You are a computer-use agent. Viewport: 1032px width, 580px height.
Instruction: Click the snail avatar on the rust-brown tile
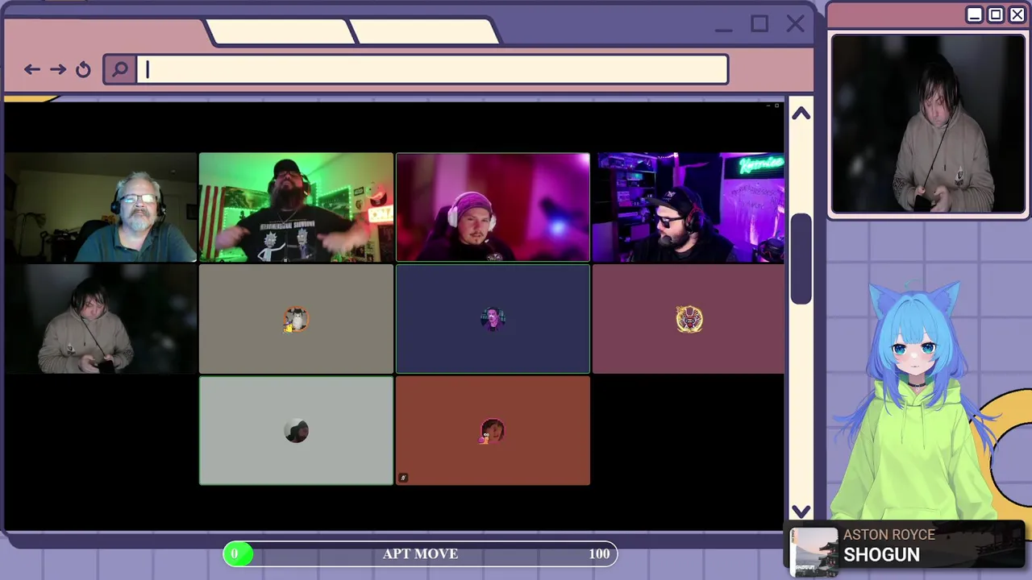pos(493,431)
